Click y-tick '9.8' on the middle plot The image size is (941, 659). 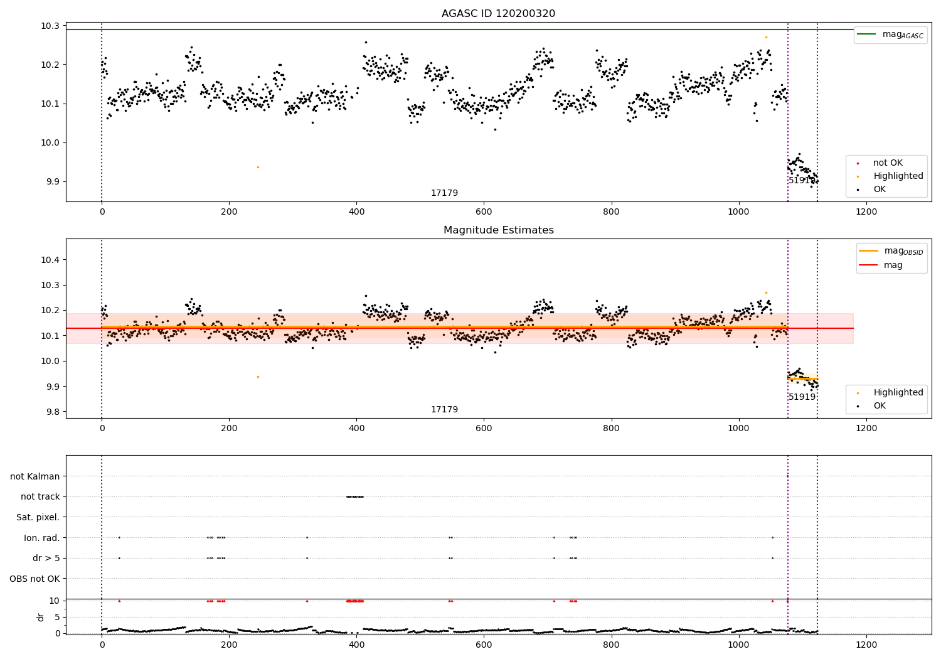click(x=53, y=412)
